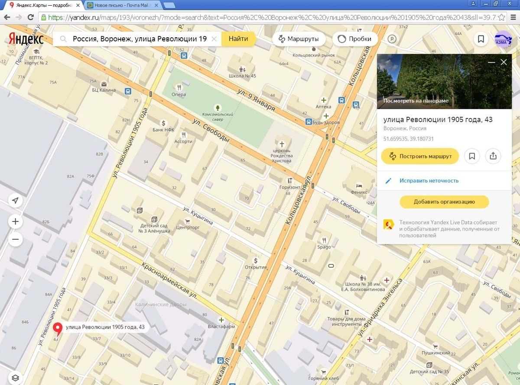Click Калининские Дворы label
The height and width of the screenshot is (385, 520).
tap(161, 305)
